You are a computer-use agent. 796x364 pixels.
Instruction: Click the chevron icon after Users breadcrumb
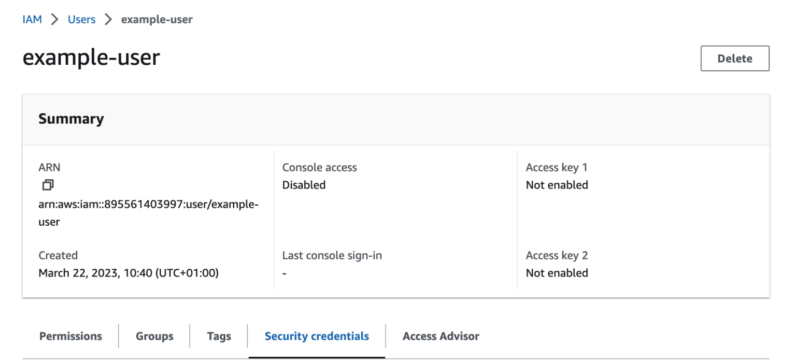tap(108, 19)
